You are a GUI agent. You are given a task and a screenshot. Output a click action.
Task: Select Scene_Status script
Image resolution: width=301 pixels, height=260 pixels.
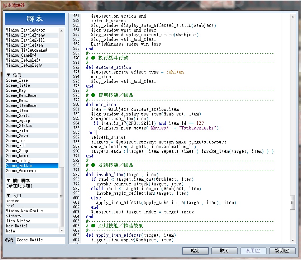[x=32, y=126]
